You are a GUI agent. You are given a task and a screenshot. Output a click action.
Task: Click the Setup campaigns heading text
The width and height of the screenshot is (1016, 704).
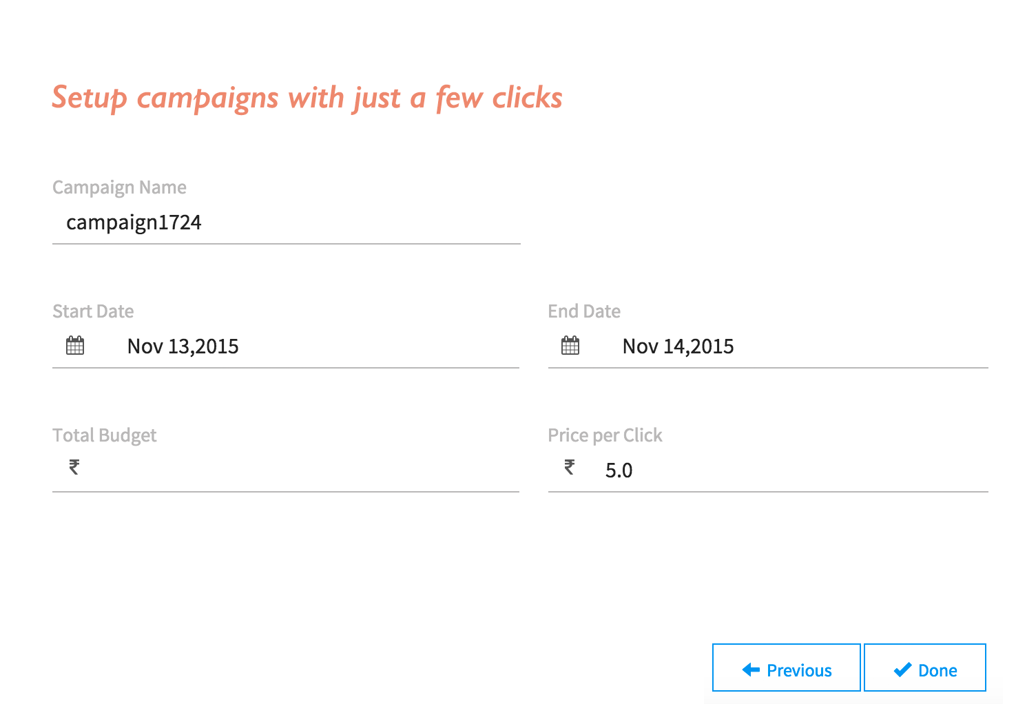coord(307,98)
